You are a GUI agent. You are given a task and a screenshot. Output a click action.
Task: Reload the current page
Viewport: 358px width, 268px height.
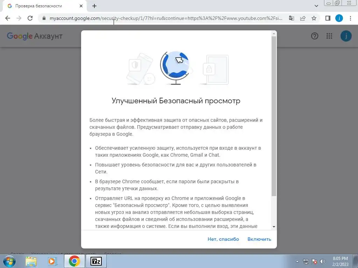(x=30, y=18)
